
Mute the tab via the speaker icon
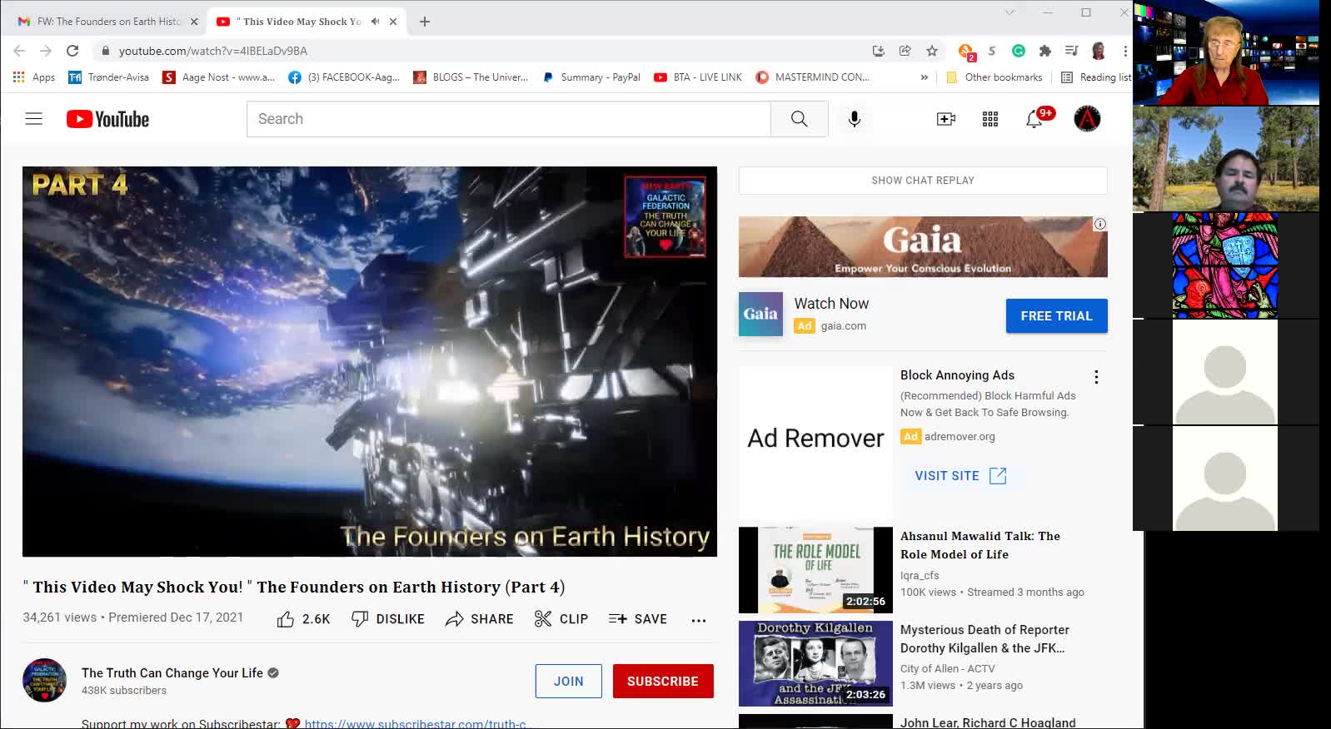pyautogui.click(x=375, y=22)
